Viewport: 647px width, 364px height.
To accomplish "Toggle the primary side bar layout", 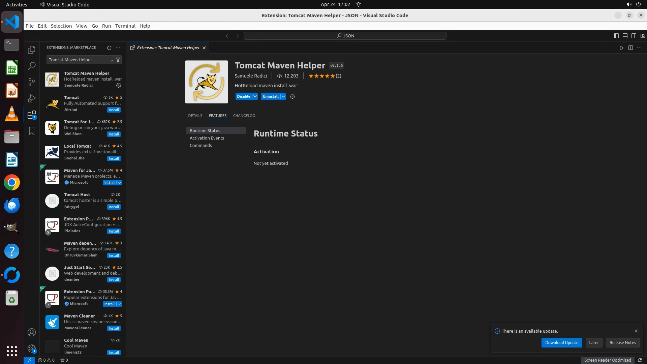I will pyautogui.click(x=616, y=36).
